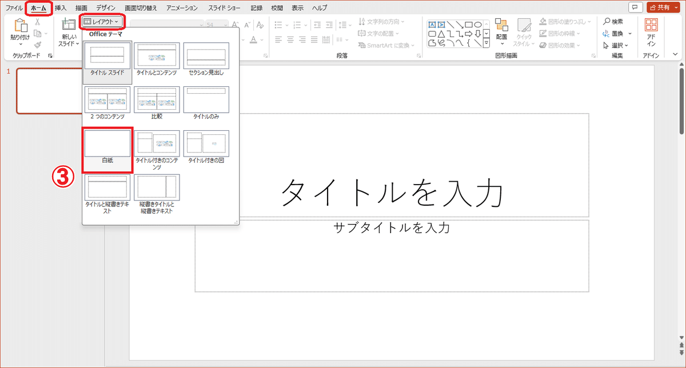Collapse the ribbon with the chevron
Viewport: 686px width, 368px height.
pyautogui.click(x=676, y=54)
